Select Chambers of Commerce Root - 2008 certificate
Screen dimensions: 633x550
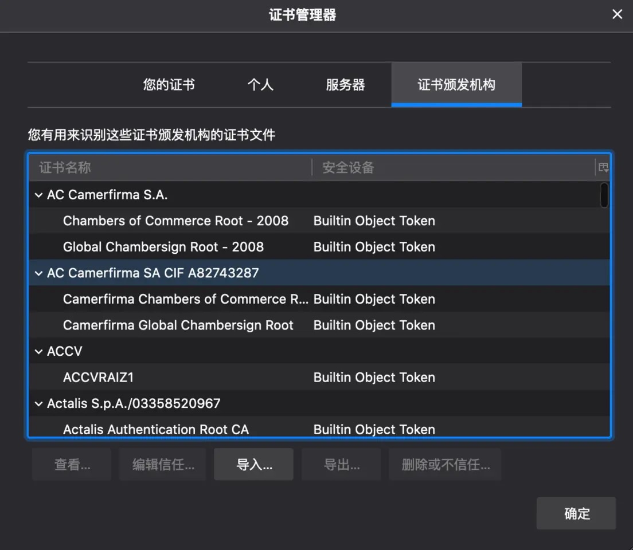(x=319, y=221)
